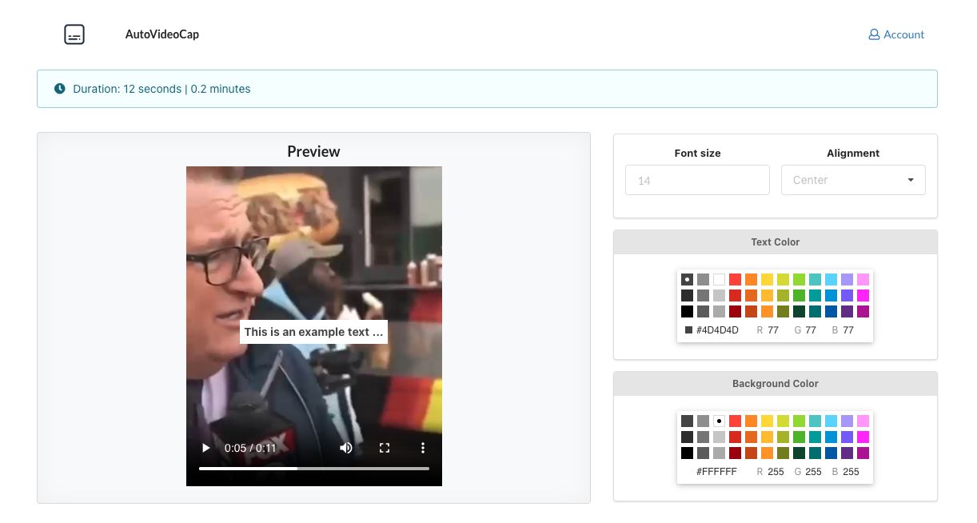Choose middle-row blue in Text Color
Viewport: 977px width, 523px height.
(831, 295)
